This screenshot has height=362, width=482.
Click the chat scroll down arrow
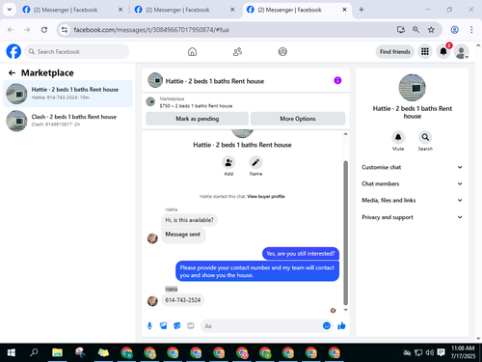[x=346, y=310]
